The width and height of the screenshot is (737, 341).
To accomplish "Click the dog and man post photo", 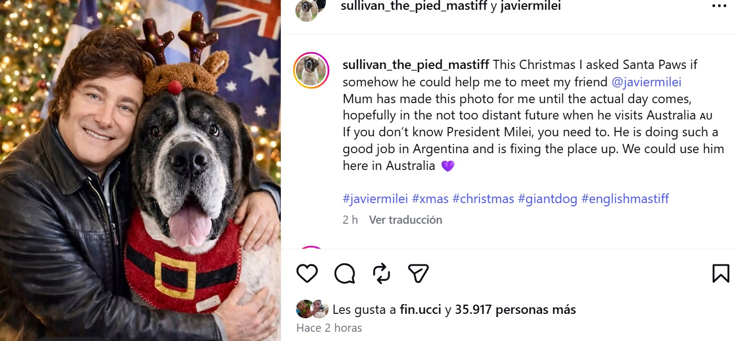I will click(140, 171).
